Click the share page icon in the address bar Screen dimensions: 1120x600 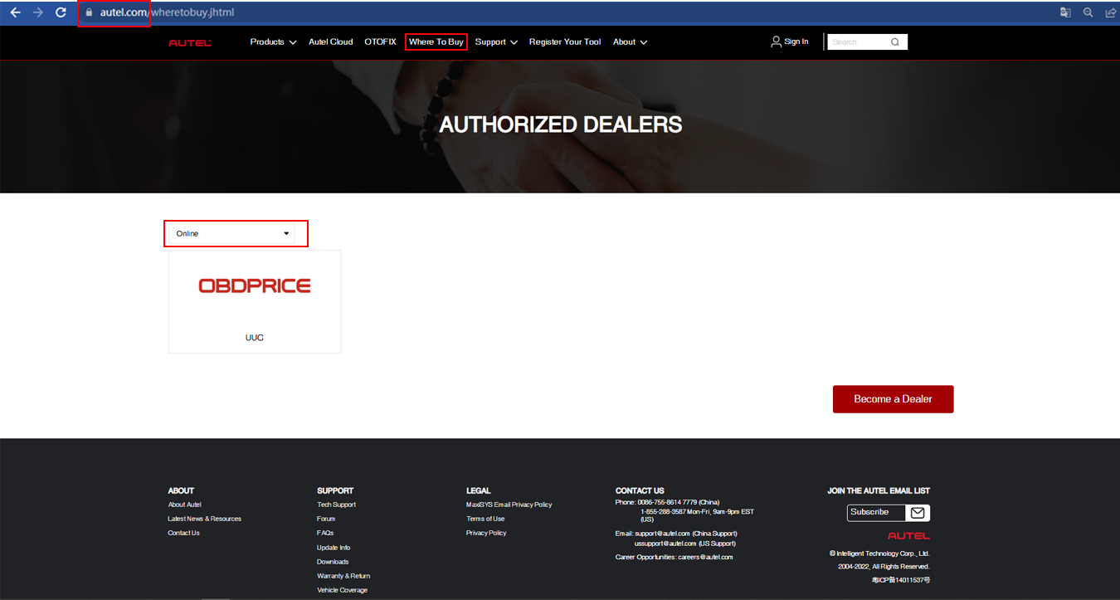pos(1110,12)
